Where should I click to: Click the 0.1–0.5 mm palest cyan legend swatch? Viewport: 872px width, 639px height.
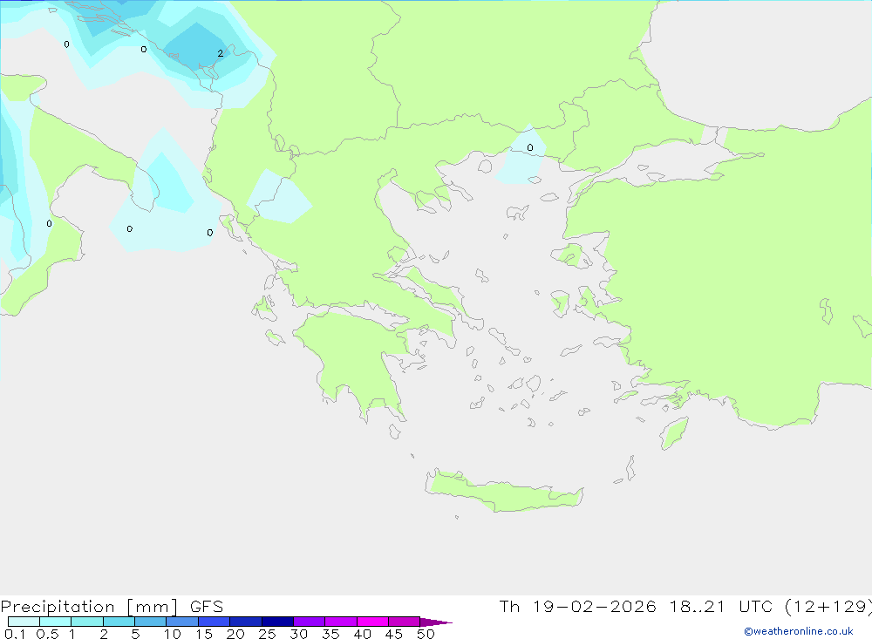tap(24, 622)
